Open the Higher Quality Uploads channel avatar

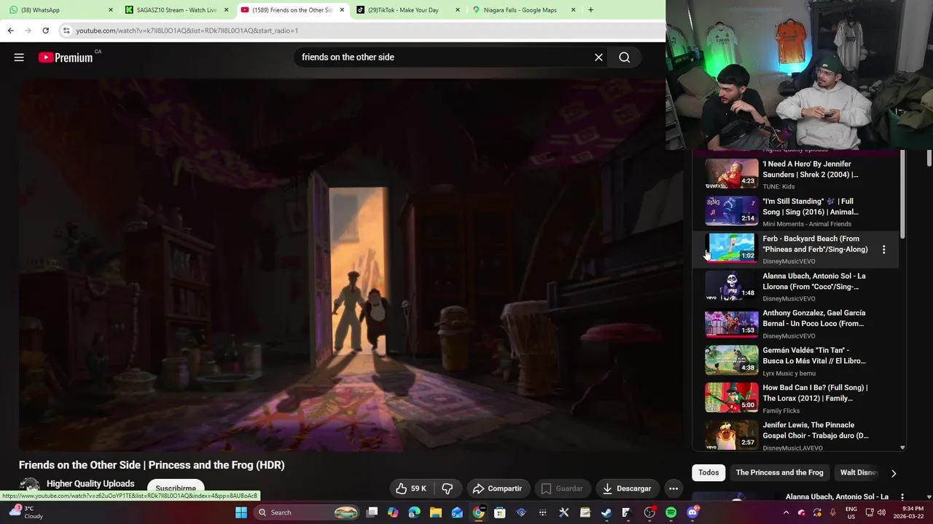click(29, 487)
